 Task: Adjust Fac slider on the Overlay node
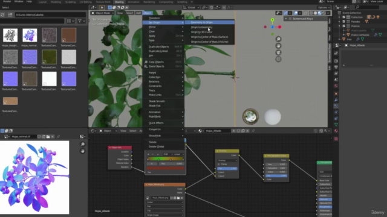point(227,169)
